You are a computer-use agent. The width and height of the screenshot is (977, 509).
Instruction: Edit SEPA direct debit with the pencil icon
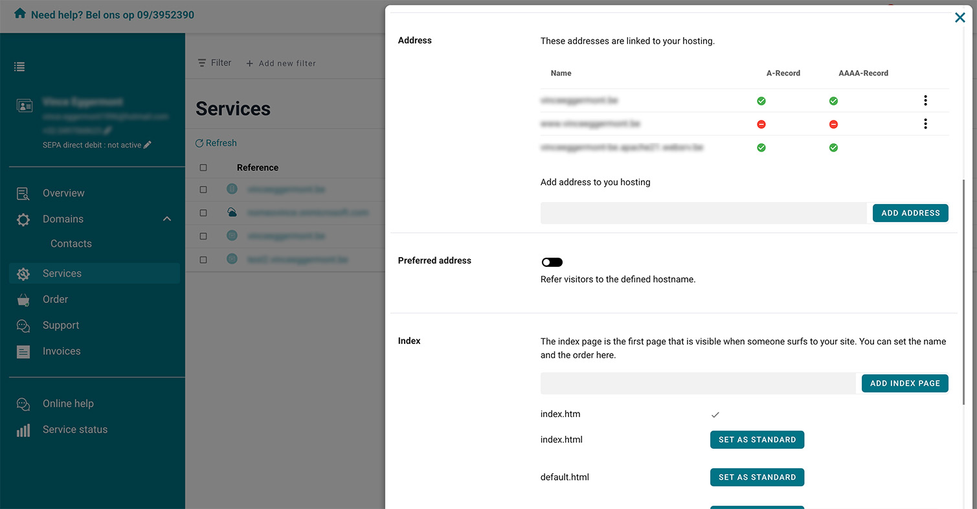[x=148, y=145]
